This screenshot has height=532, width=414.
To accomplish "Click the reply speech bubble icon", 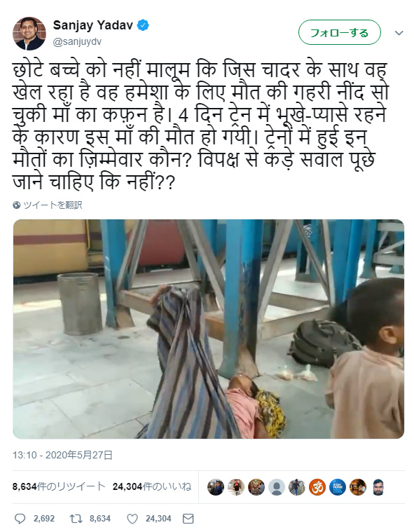I will [20, 519].
